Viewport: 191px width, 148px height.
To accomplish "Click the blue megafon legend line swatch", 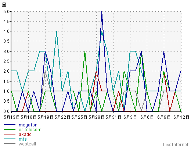I will click(10, 125).
